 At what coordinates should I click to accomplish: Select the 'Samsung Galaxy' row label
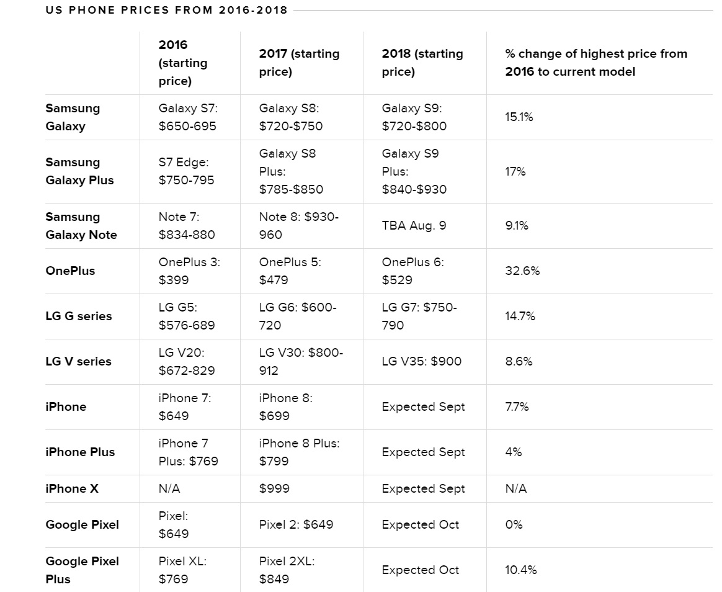(x=73, y=117)
